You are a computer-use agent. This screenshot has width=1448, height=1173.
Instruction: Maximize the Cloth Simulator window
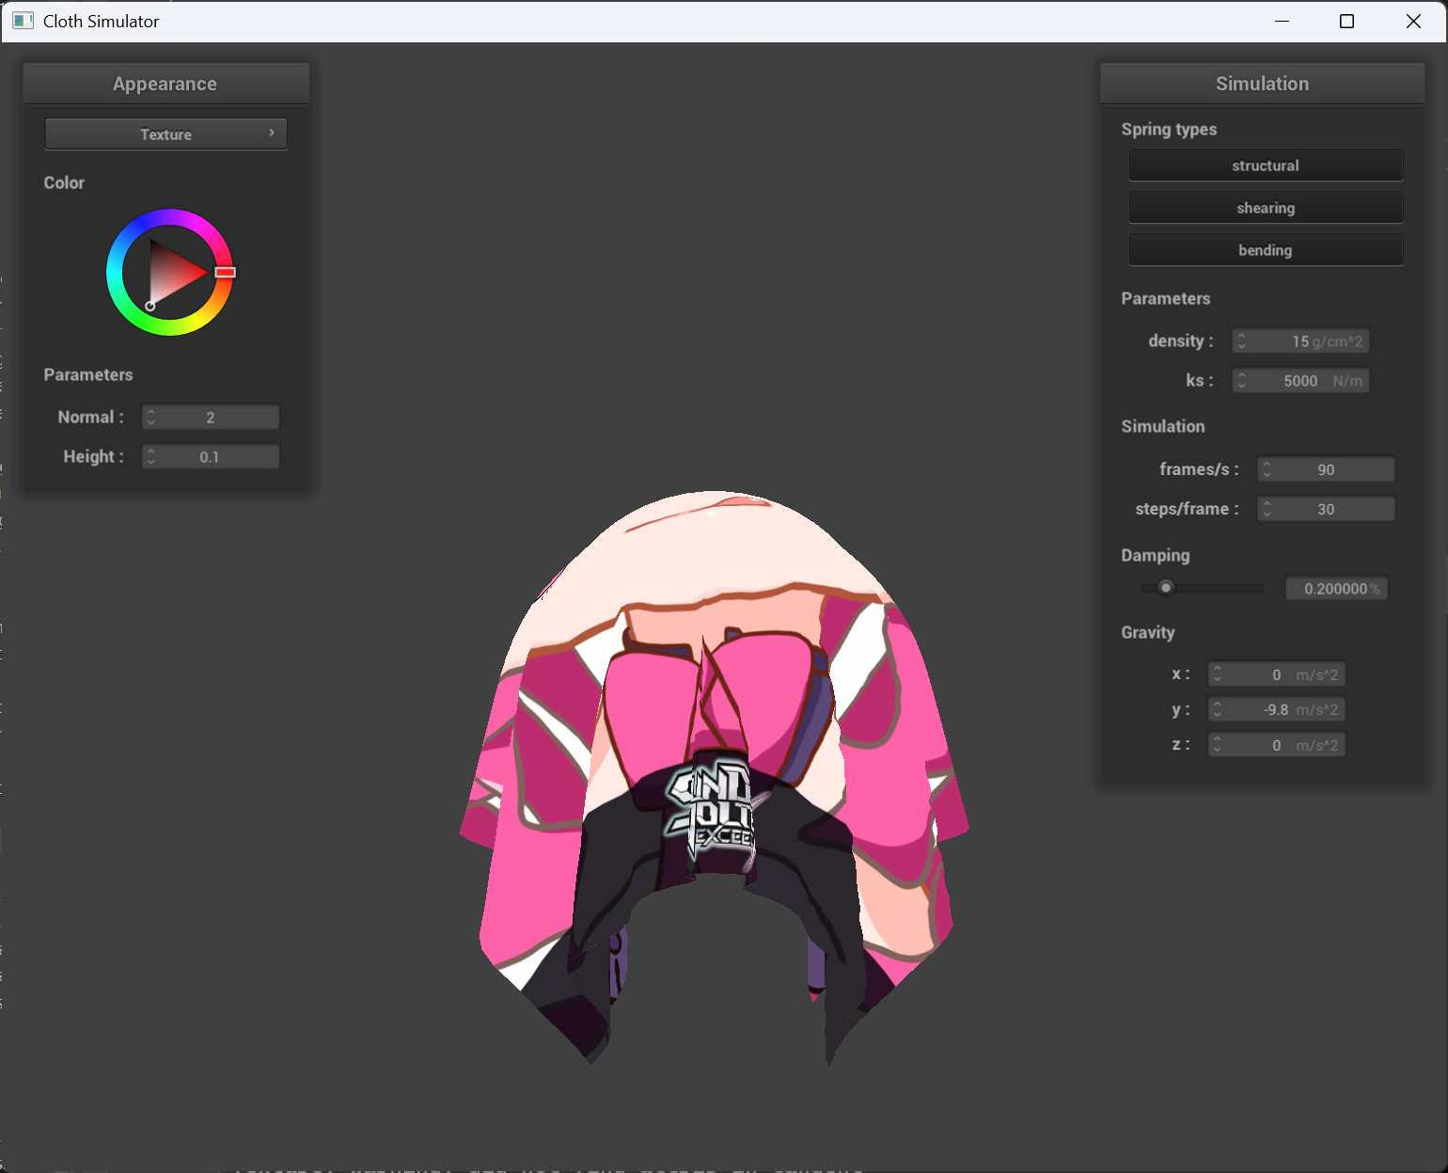click(x=1346, y=21)
